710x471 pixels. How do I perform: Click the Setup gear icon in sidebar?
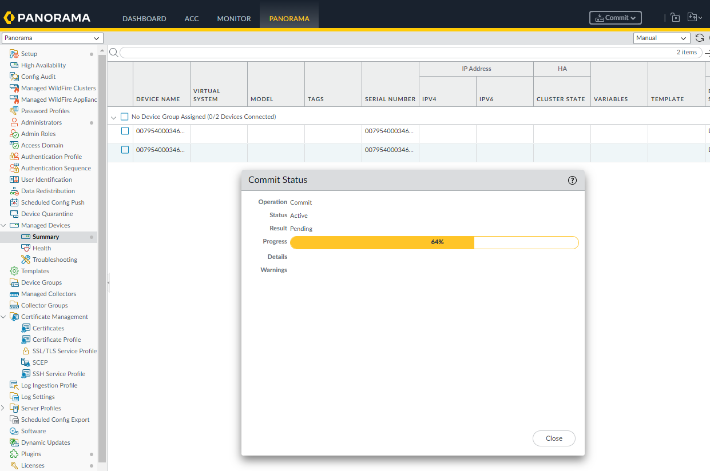click(x=14, y=54)
